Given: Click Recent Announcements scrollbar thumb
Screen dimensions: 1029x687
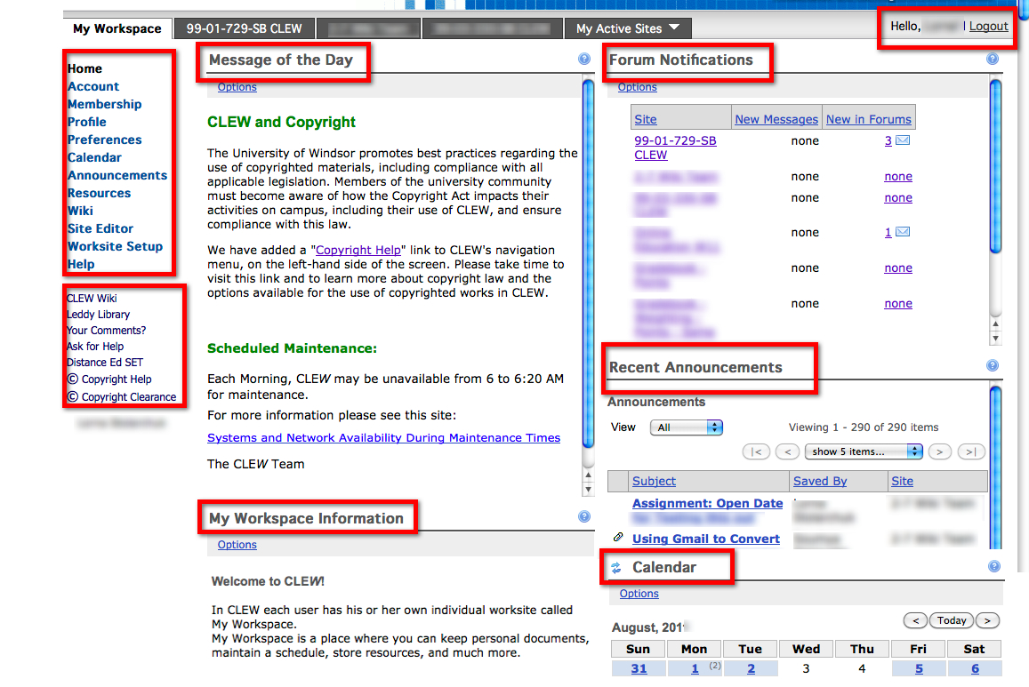Looking at the screenshot, I should 995,468.
